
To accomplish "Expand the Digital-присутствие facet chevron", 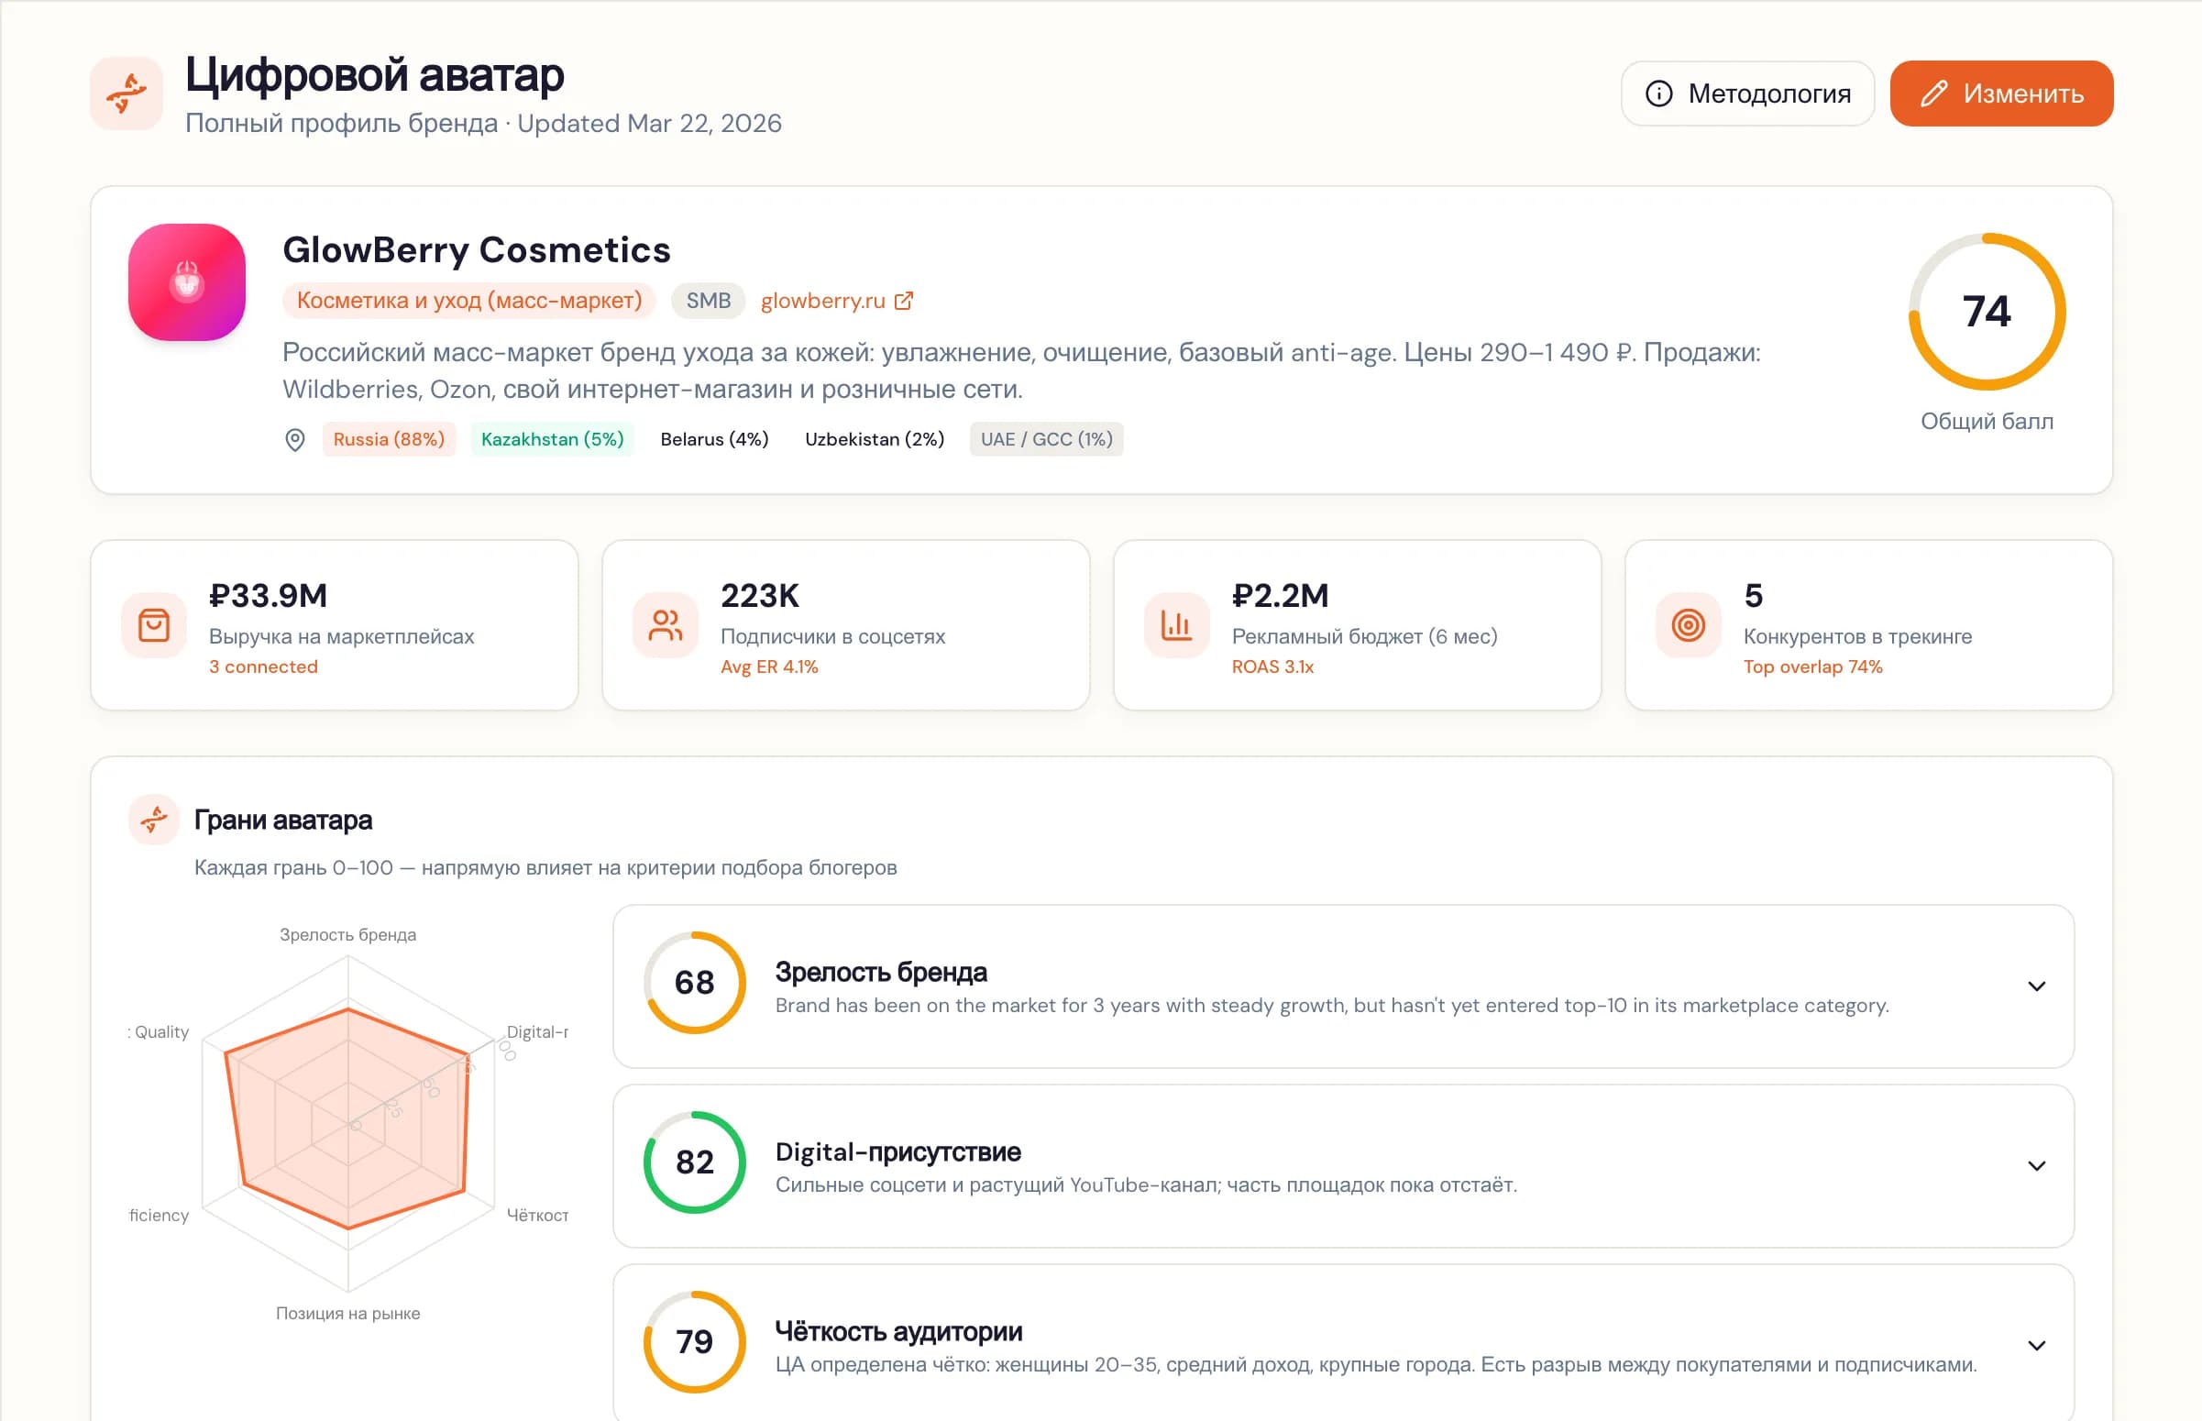I will (x=2037, y=1166).
